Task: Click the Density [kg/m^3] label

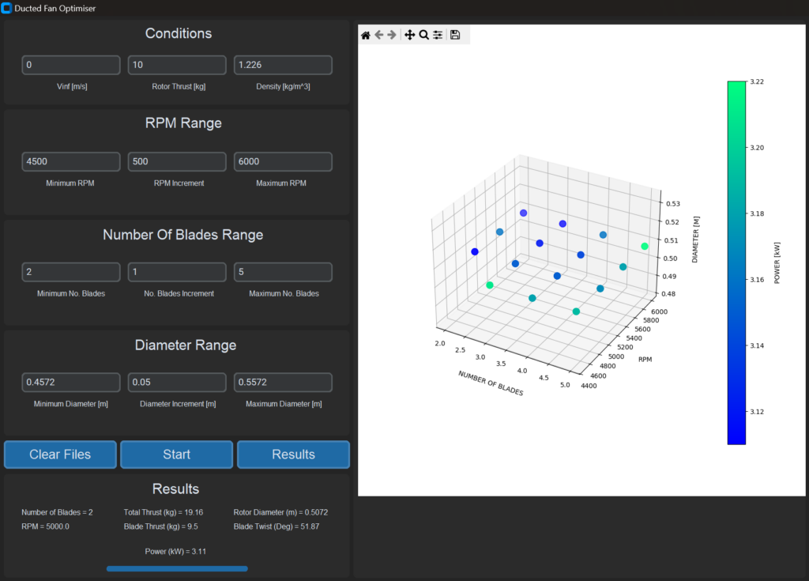Action: [x=284, y=87]
